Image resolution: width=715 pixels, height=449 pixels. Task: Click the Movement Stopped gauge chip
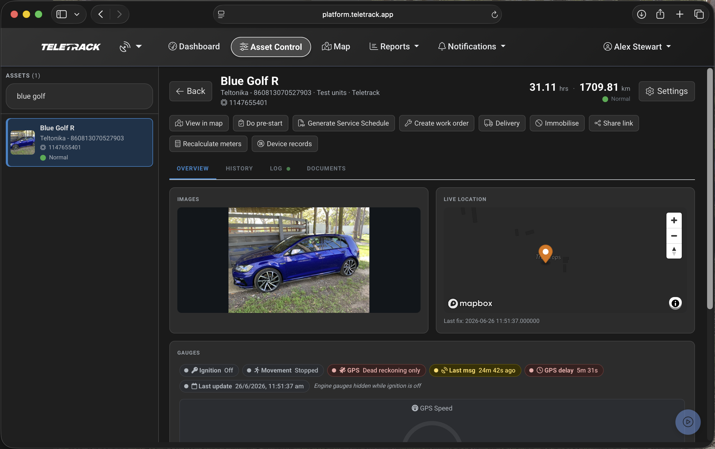pyautogui.click(x=283, y=370)
